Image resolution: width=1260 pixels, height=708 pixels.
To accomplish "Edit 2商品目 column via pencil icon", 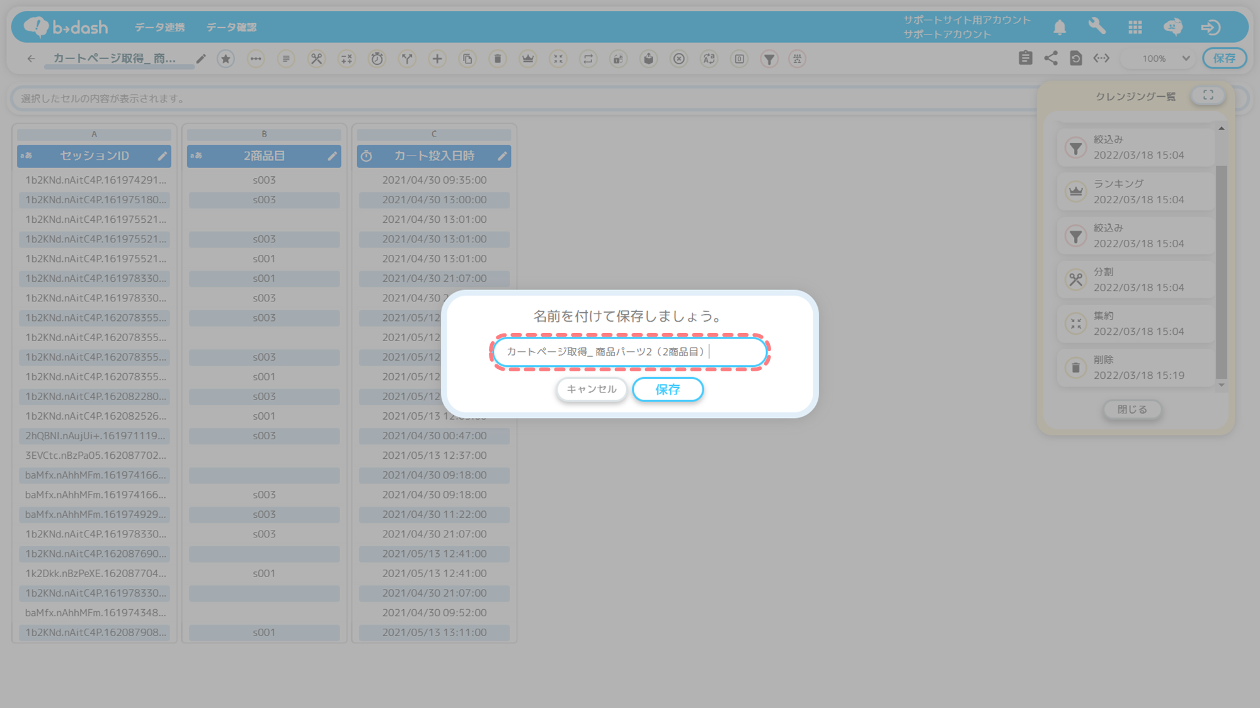I will [332, 155].
